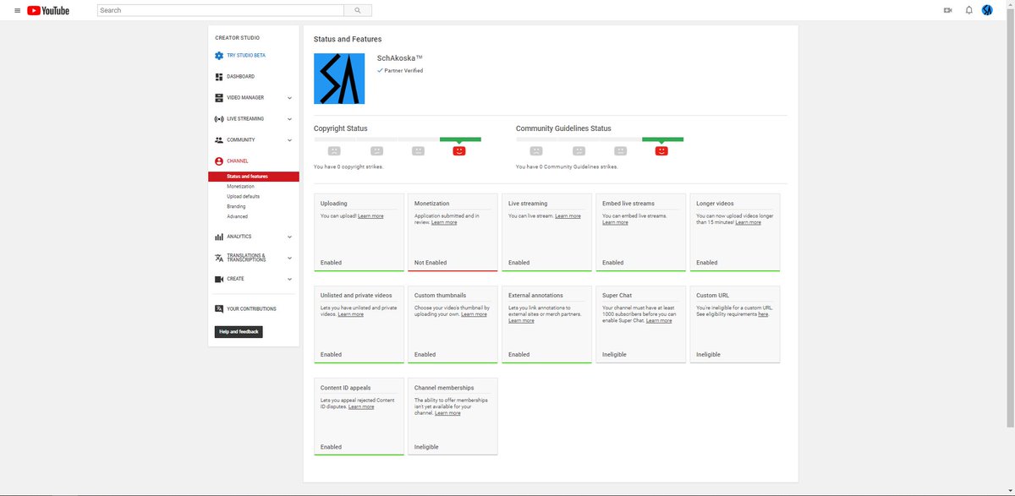This screenshot has width=1015, height=496.
Task: Open the upload video camera icon
Action: click(947, 10)
